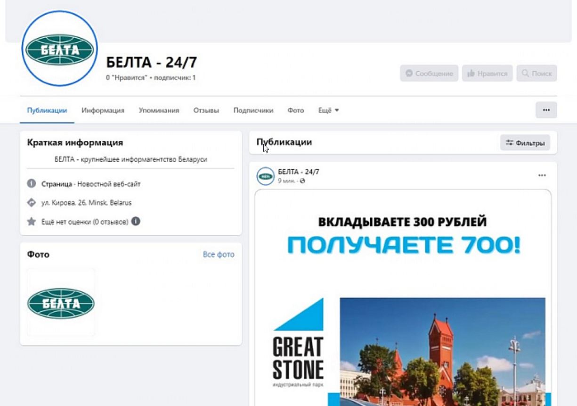Like the page with Нравится button
Screen dimensions: 577x406
488,74
